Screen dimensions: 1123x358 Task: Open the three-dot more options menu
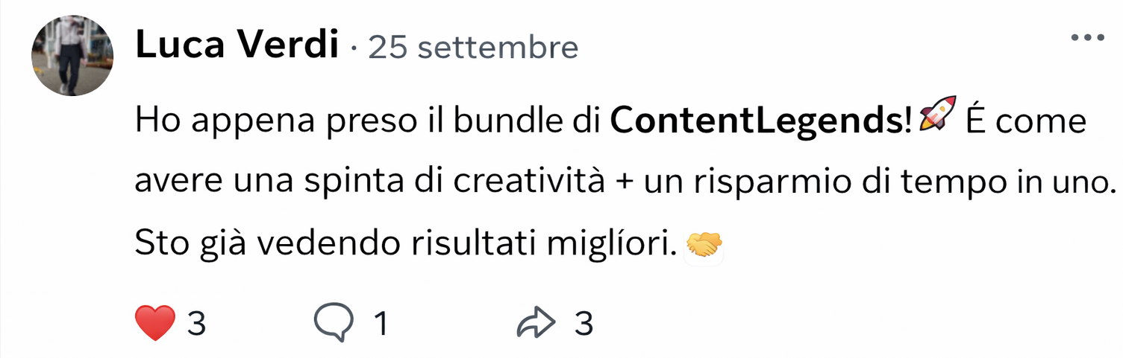[x=1086, y=38]
